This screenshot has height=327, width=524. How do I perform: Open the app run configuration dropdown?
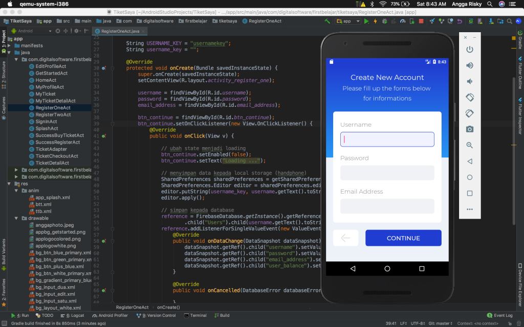[x=348, y=21]
